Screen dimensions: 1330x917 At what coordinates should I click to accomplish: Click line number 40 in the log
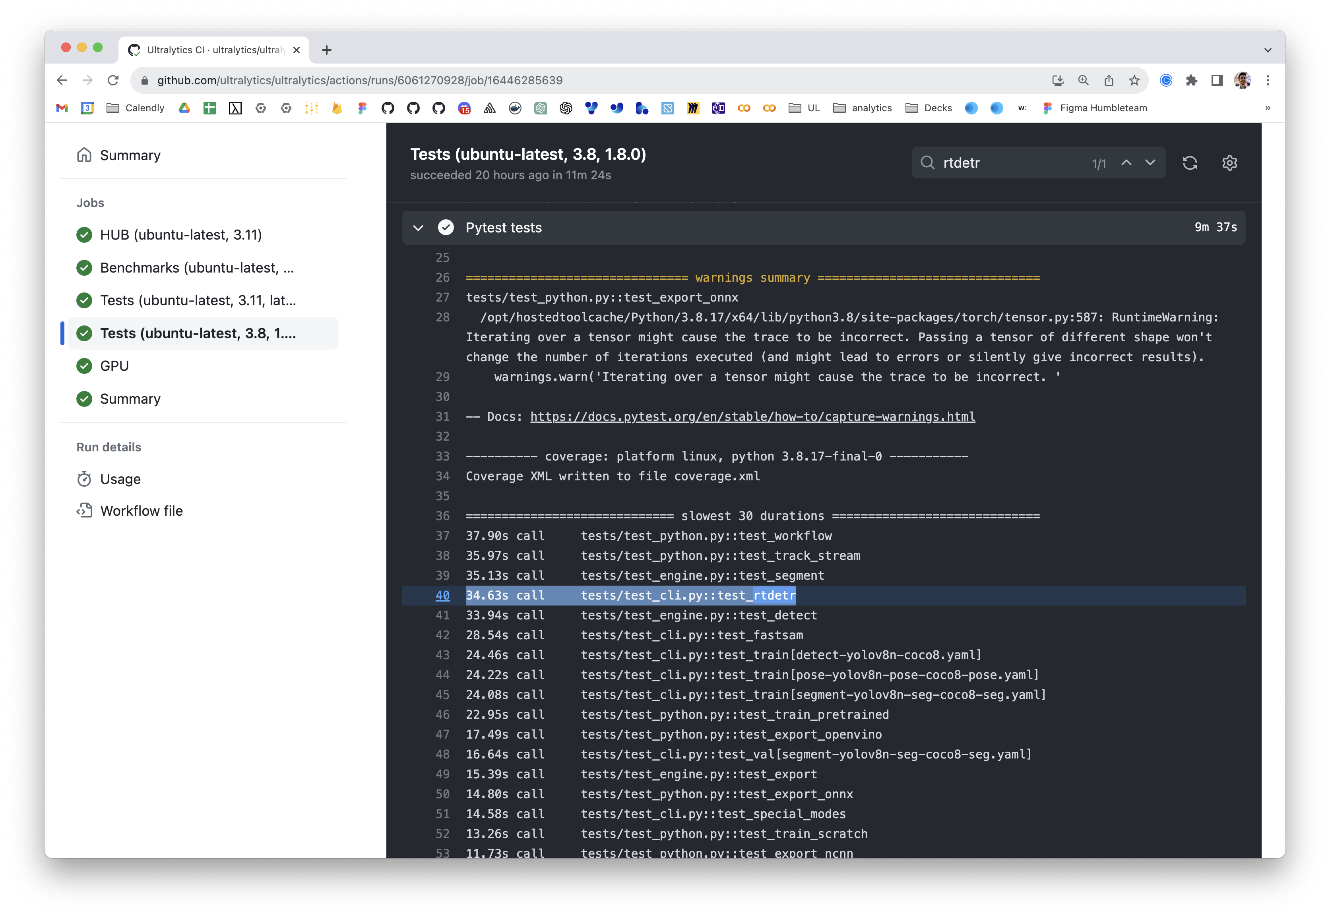(x=442, y=596)
